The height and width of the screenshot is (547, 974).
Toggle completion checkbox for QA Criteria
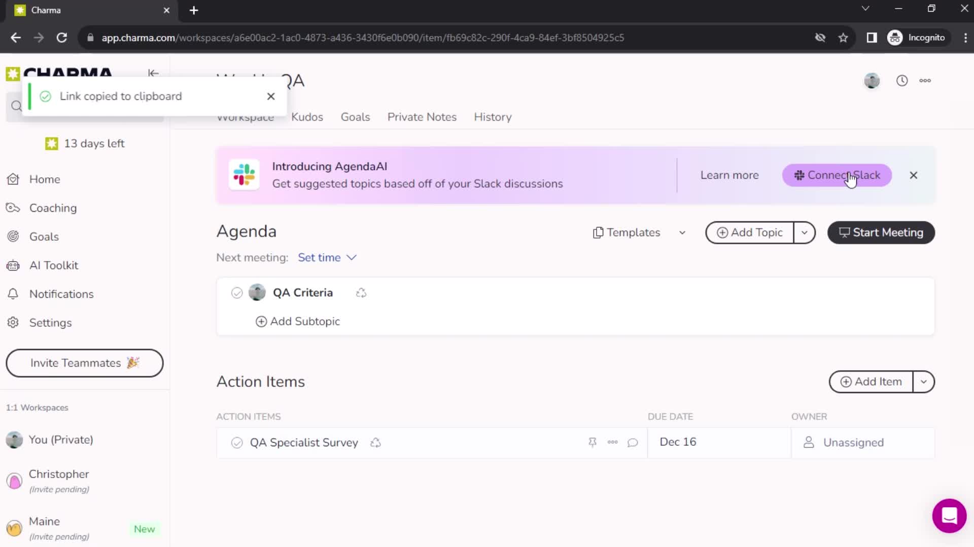[237, 293]
